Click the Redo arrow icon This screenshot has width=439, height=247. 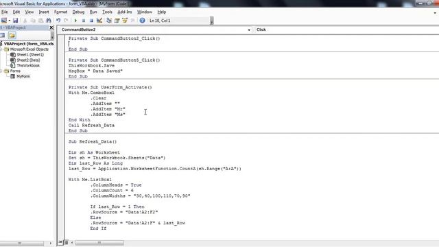[66, 21]
